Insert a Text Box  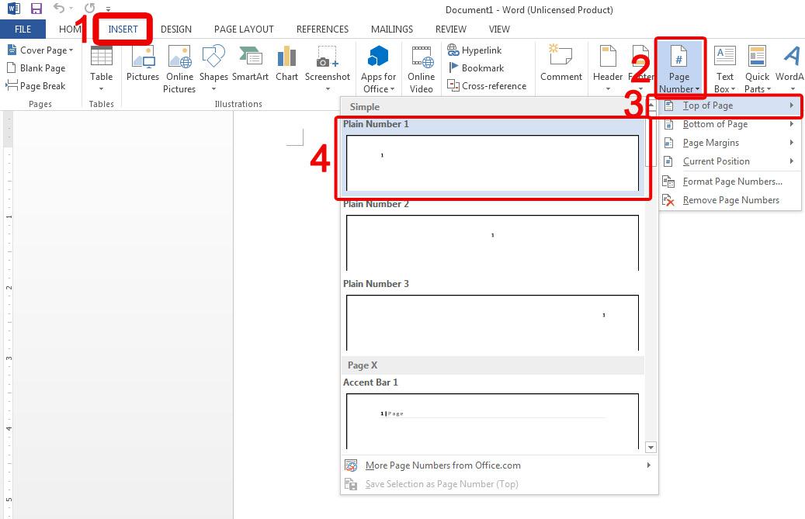click(725, 69)
